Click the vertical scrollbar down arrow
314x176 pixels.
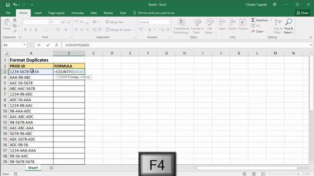312,163
